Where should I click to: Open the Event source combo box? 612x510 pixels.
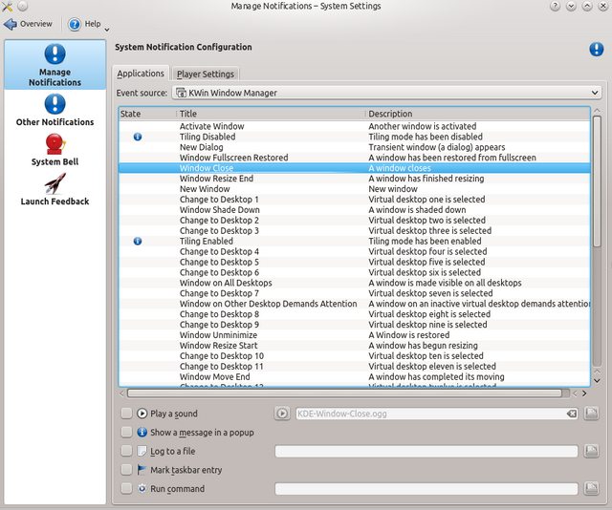(386, 93)
